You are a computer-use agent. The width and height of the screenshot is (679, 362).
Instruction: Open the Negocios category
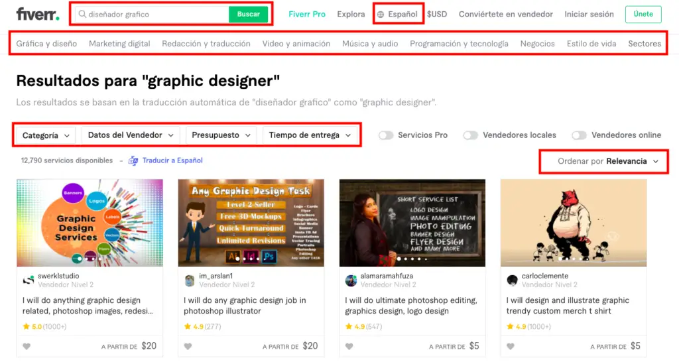pos(537,44)
